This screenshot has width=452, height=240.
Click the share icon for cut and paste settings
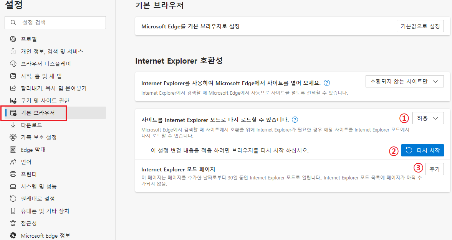click(x=13, y=88)
